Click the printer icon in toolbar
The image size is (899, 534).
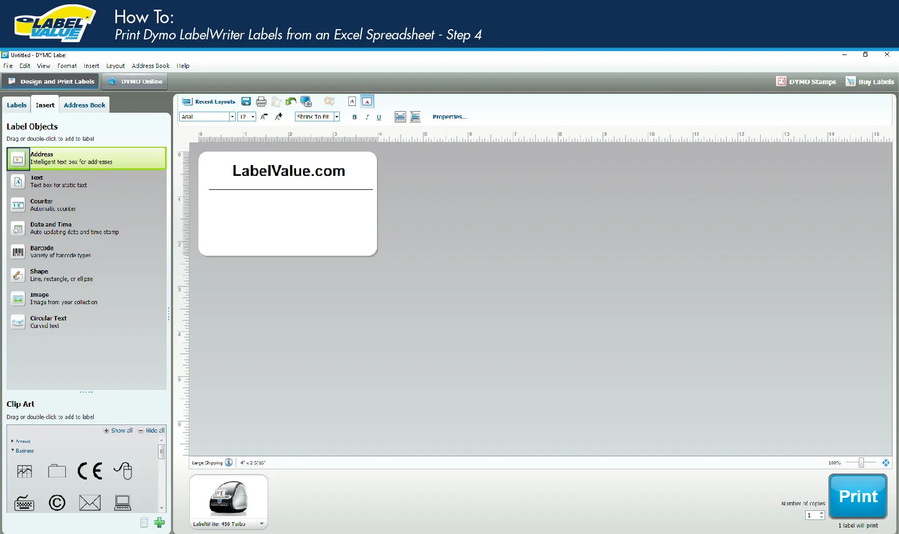click(261, 101)
